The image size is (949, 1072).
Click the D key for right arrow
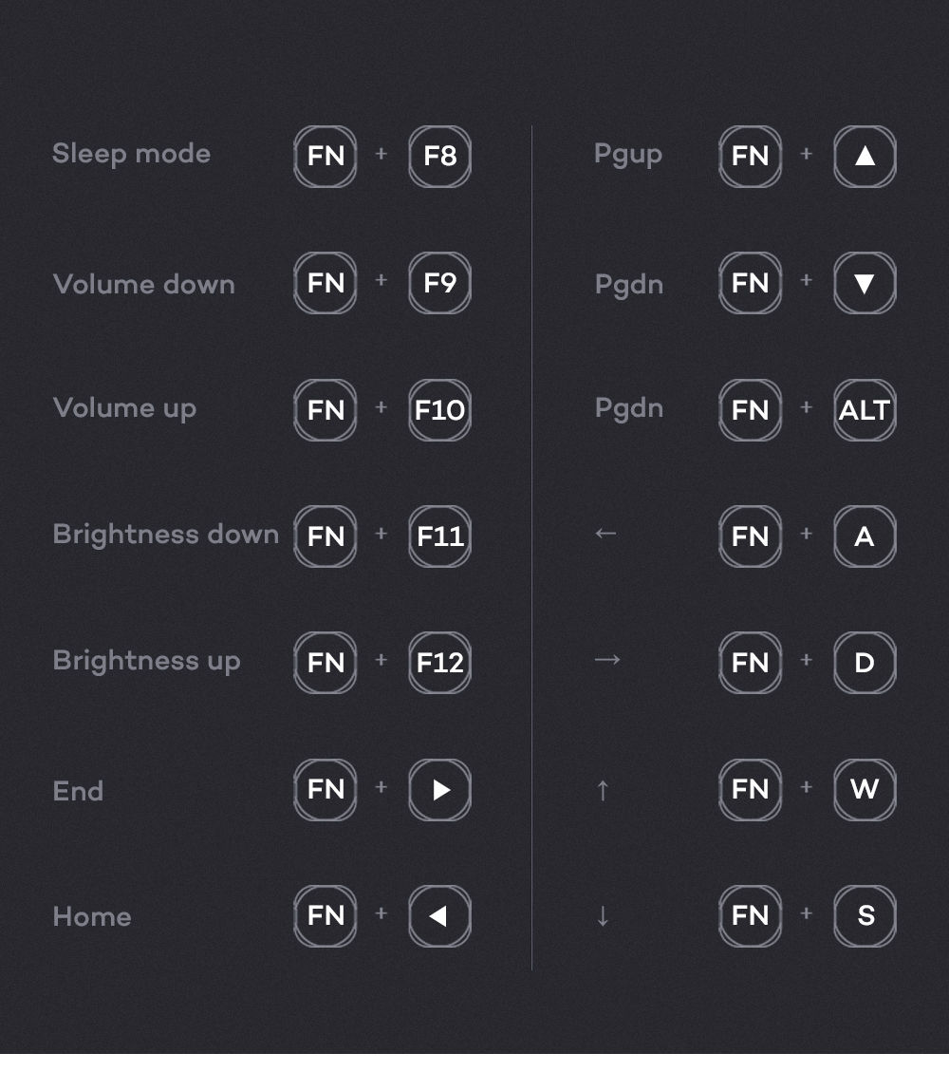[865, 663]
